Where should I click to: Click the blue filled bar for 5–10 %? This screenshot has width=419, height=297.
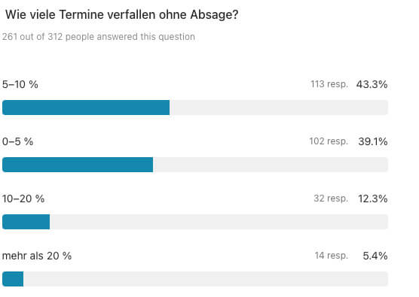point(86,108)
